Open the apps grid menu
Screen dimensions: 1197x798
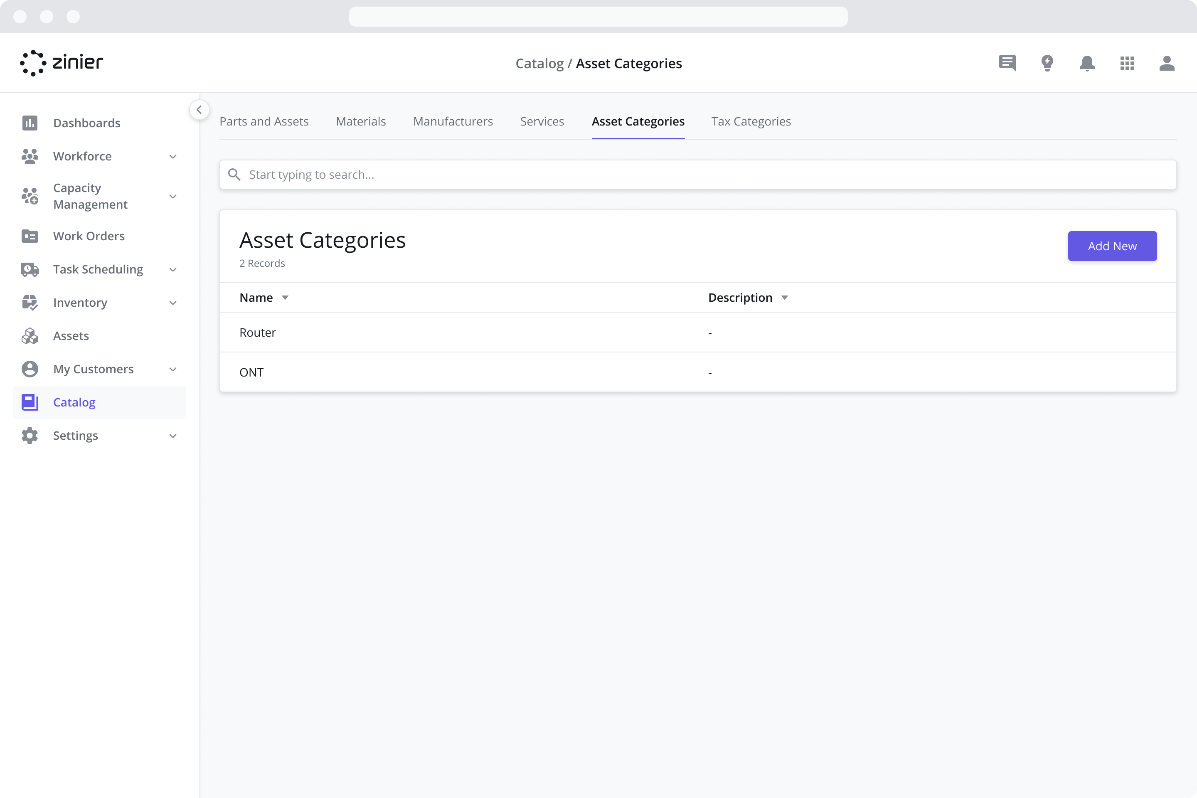tap(1127, 63)
